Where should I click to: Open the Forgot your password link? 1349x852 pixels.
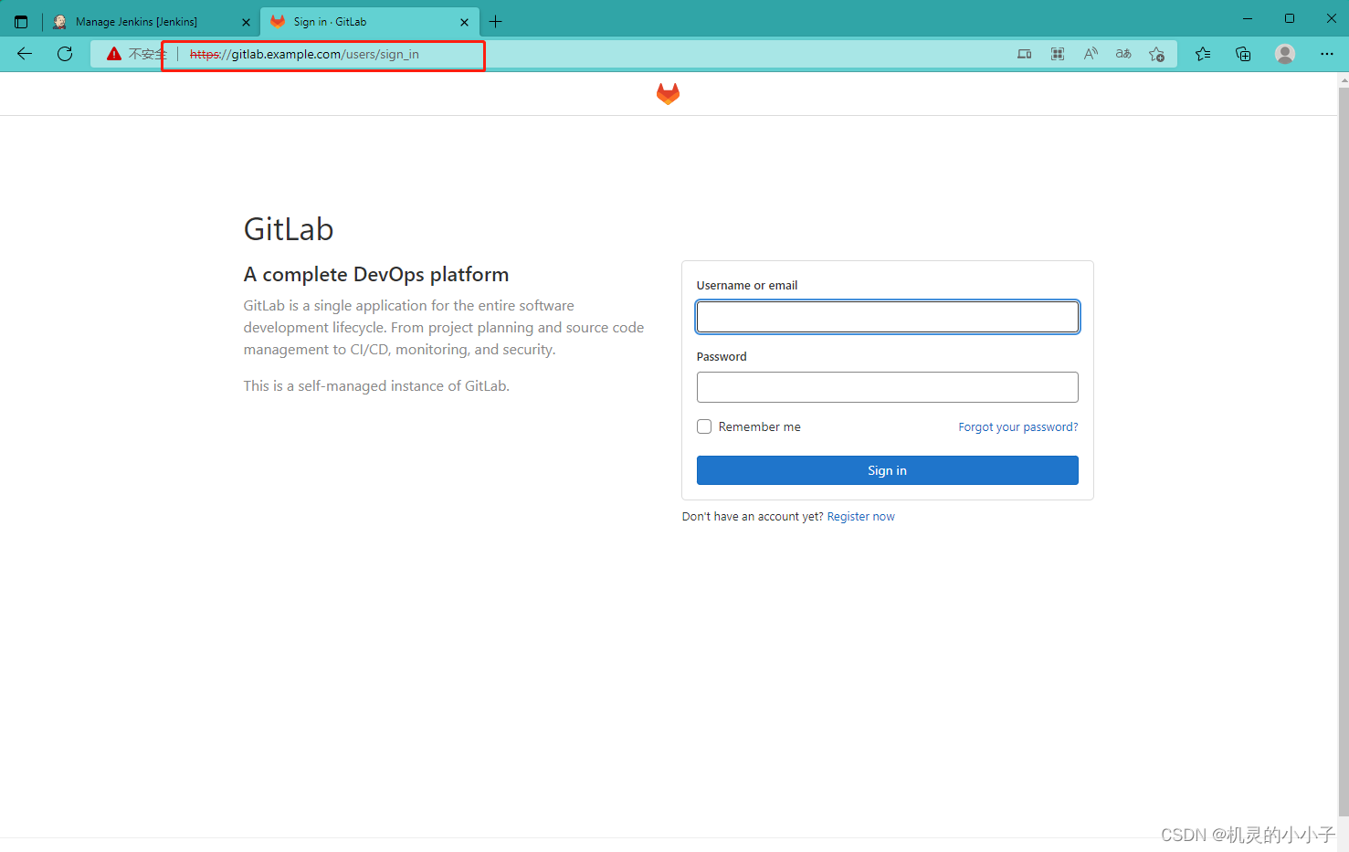pyautogui.click(x=1018, y=426)
